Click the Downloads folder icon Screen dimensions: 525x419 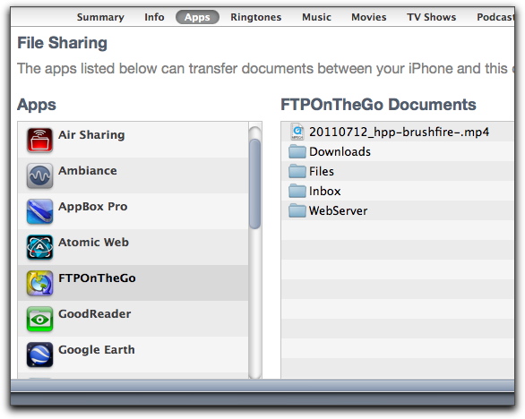(x=297, y=151)
